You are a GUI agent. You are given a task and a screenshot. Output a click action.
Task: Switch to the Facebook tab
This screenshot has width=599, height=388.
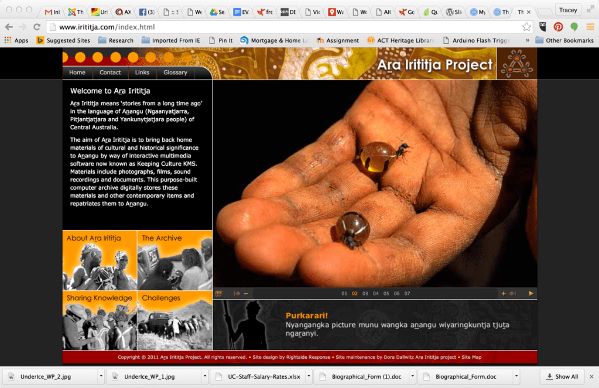click(147, 12)
